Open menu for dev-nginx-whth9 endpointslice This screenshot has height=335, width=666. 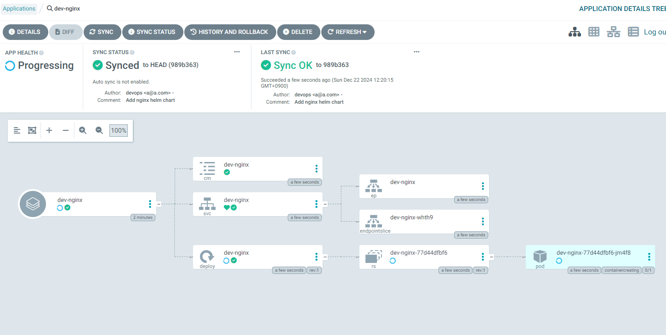click(483, 222)
